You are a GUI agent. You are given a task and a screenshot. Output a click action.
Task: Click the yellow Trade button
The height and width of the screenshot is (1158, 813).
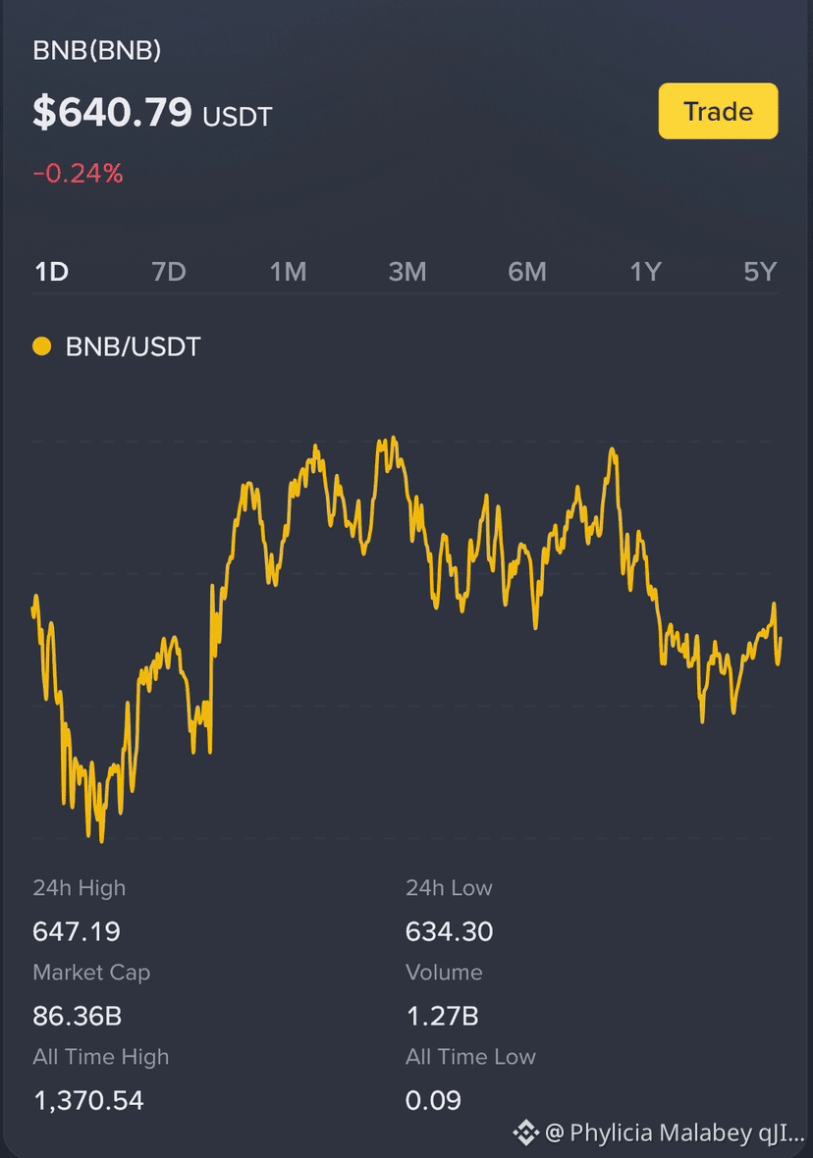click(718, 111)
